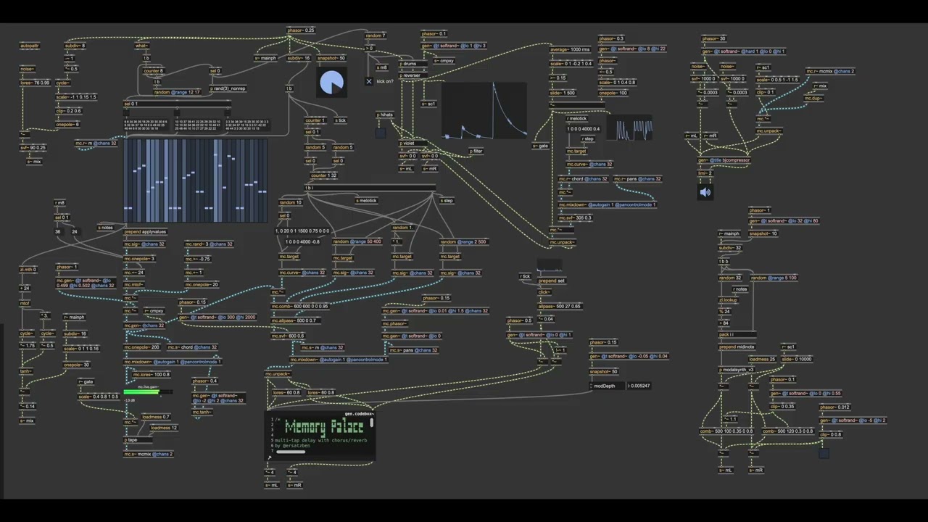The image size is (928, 522).
Task: Select the 'slide~ 0 10000' object
Action: coord(797,359)
